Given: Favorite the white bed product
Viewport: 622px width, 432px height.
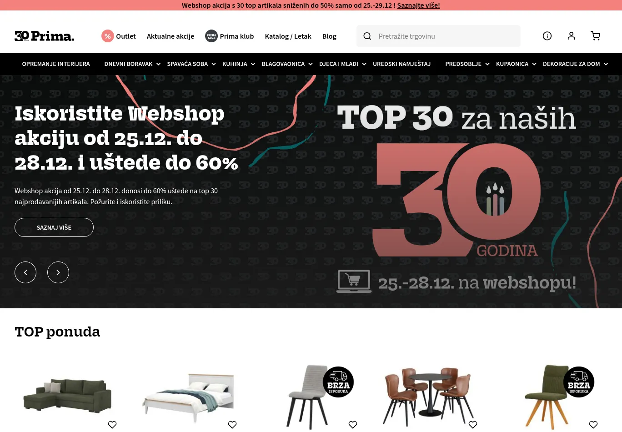Looking at the screenshot, I should [x=232, y=424].
